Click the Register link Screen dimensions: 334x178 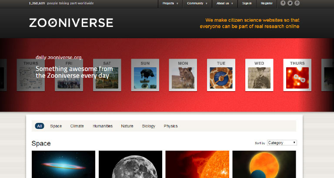pos(267,3)
